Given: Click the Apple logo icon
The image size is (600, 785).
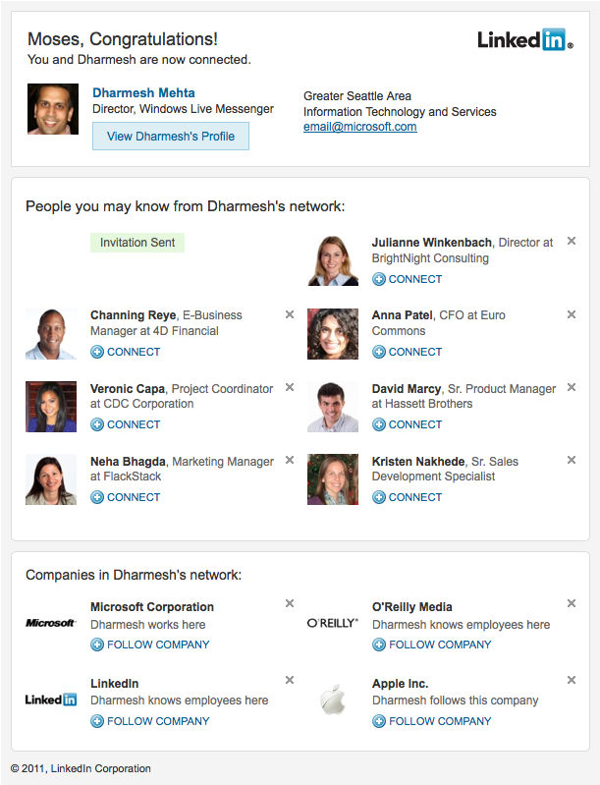Looking at the screenshot, I should pos(333,701).
